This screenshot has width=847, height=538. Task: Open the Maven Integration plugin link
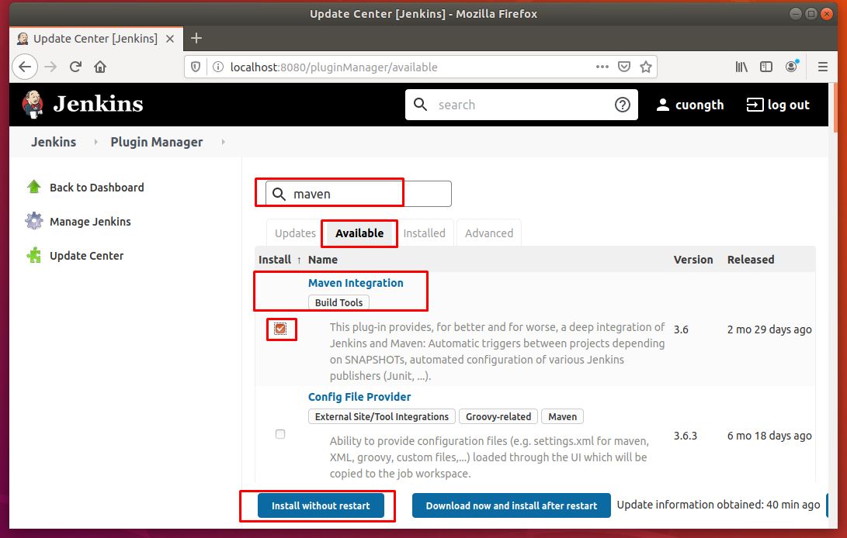(x=356, y=282)
